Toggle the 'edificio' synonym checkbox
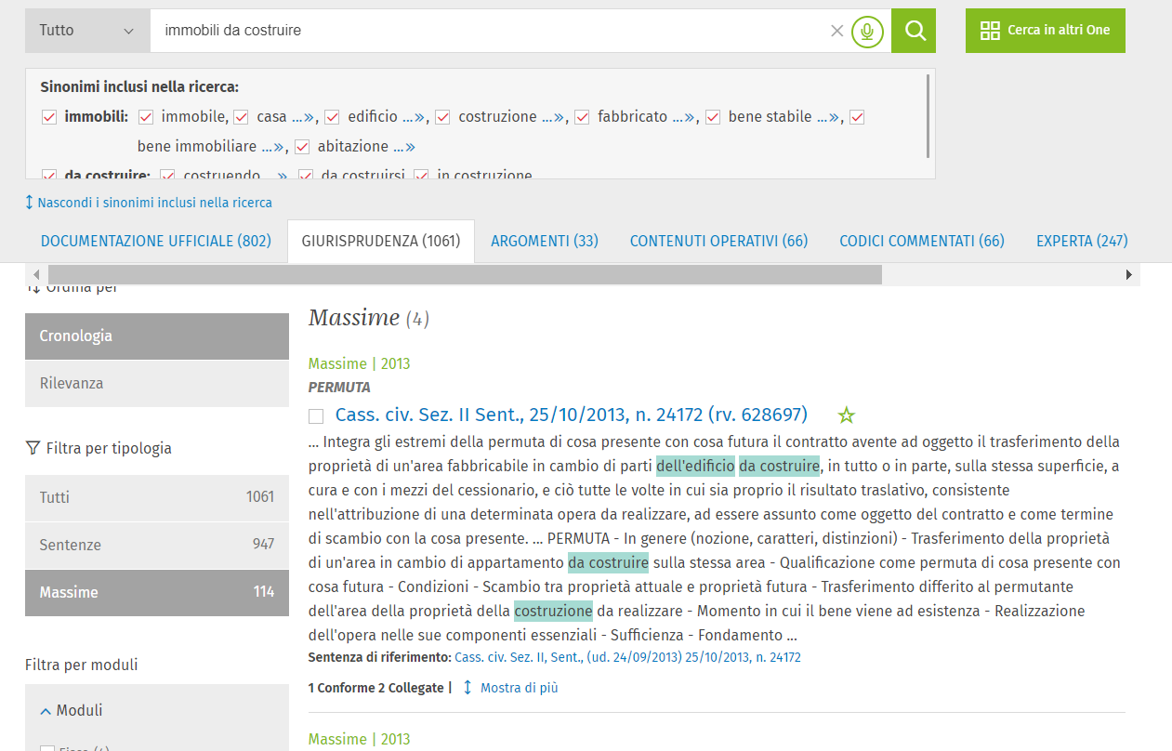The image size is (1172, 751). (x=333, y=117)
